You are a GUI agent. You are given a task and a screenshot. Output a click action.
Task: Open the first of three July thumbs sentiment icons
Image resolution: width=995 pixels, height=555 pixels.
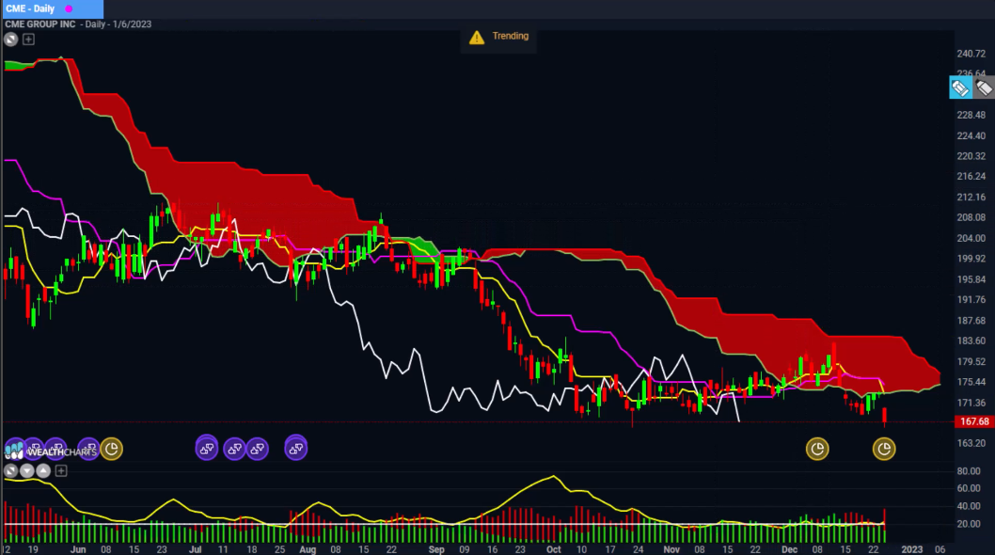(207, 449)
